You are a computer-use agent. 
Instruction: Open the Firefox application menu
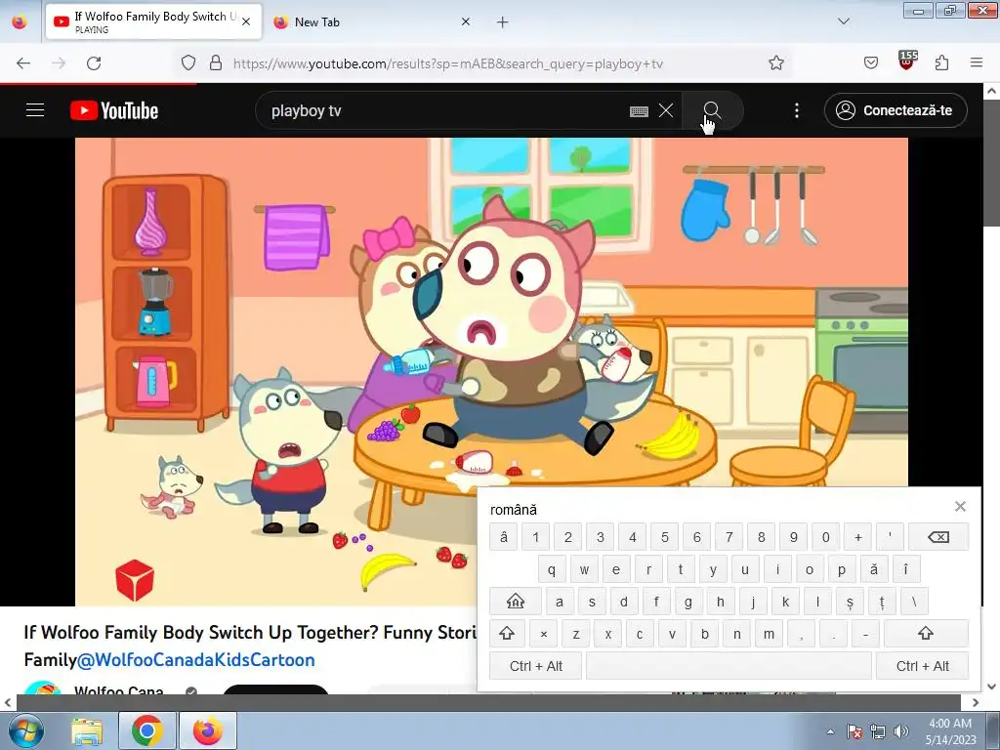pos(977,63)
